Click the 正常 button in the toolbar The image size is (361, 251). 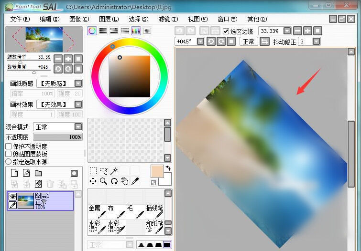[x=249, y=42]
